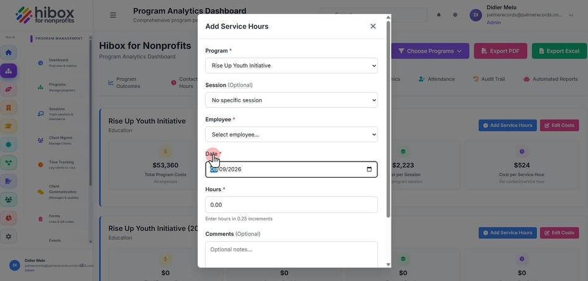The width and height of the screenshot is (588, 281).
Task: Click the Export Excel button
Action: (559, 51)
